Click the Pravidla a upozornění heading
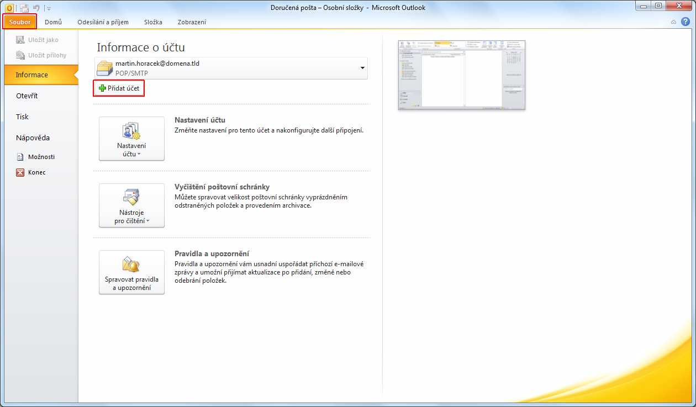Image resolution: width=696 pixels, height=407 pixels. tap(212, 253)
